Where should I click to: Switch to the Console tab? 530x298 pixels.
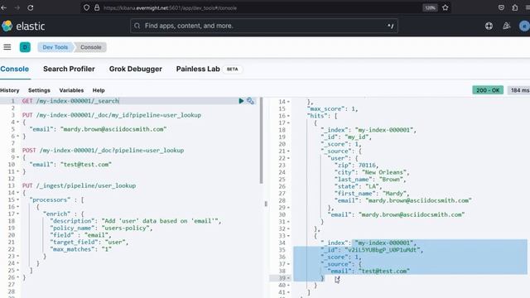(x=15, y=69)
